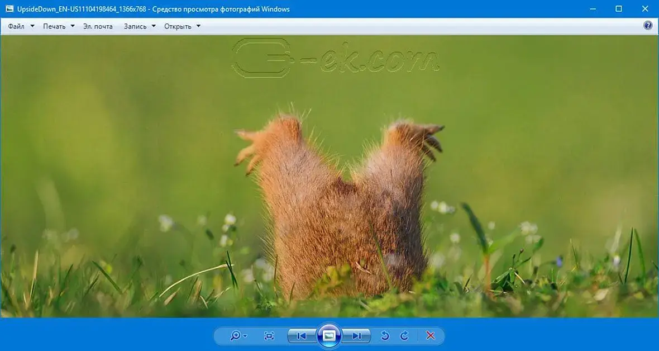Screen dimensions: 659x351
Task: Expand the zoom slider dropdown arrow
Action: tap(245, 336)
